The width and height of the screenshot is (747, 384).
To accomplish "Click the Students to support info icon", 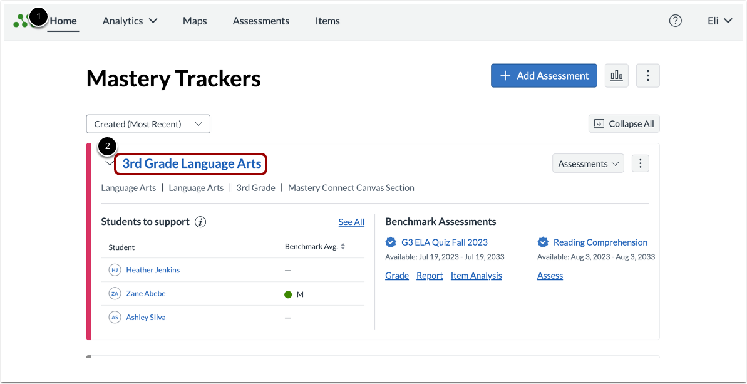I will [200, 221].
